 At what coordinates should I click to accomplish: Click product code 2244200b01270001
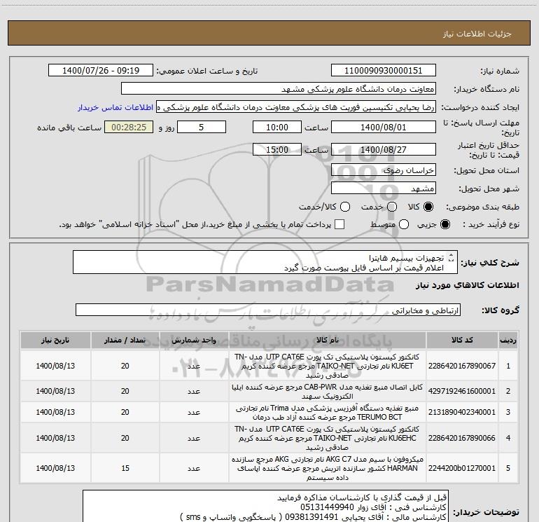[x=462, y=468]
